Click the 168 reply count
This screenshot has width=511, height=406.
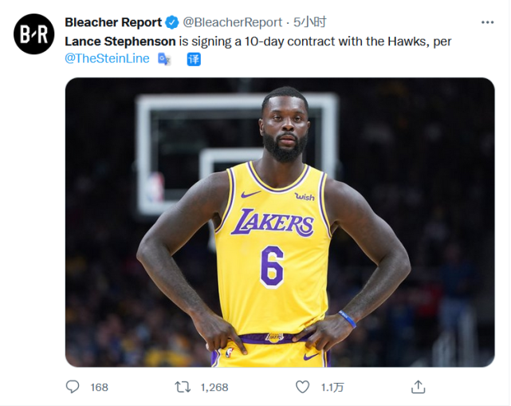[99, 388]
